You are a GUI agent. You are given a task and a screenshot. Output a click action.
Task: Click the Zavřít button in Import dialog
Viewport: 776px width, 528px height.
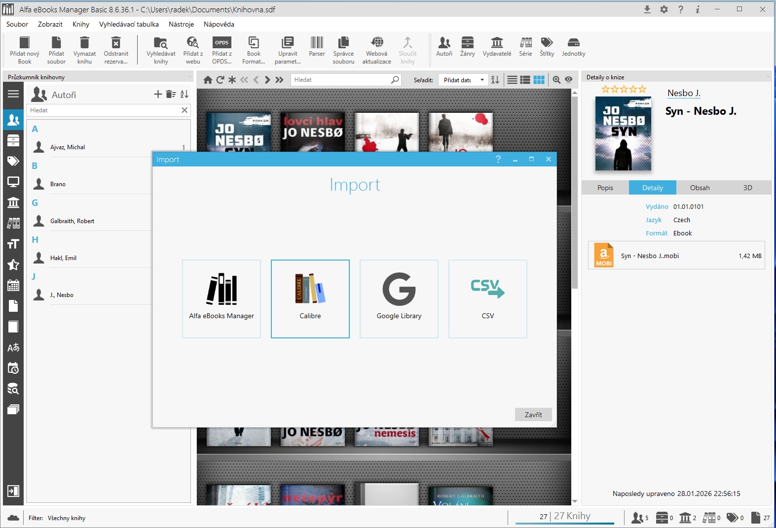533,415
